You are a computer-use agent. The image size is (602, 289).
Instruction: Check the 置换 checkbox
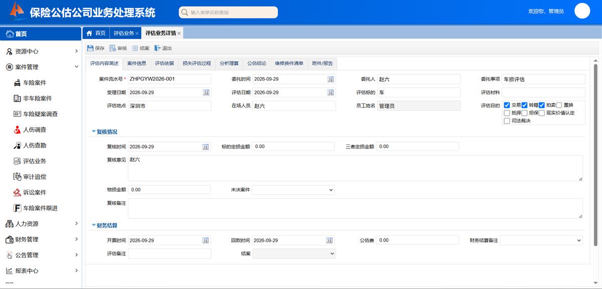(x=559, y=105)
